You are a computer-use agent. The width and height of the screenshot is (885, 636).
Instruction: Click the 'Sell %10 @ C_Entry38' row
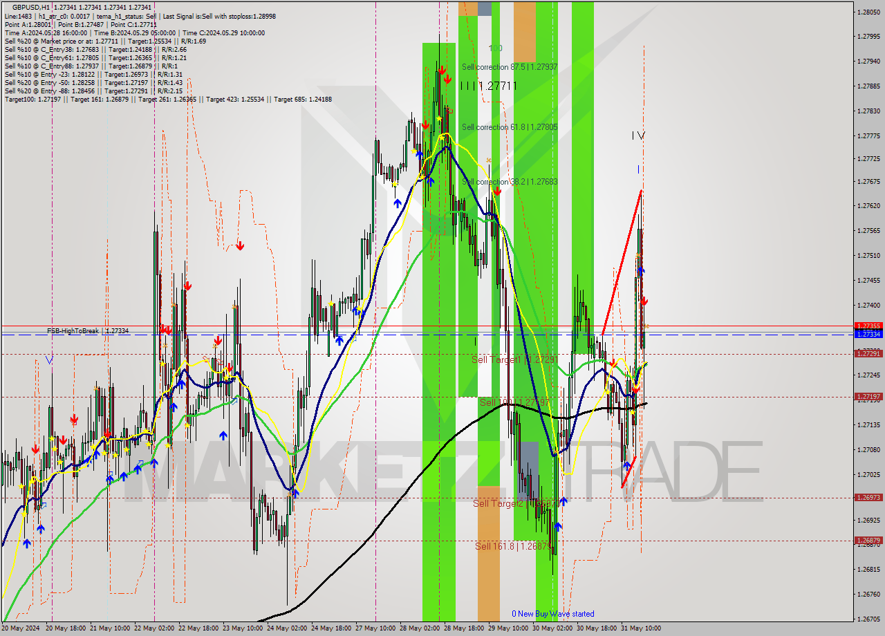point(95,49)
